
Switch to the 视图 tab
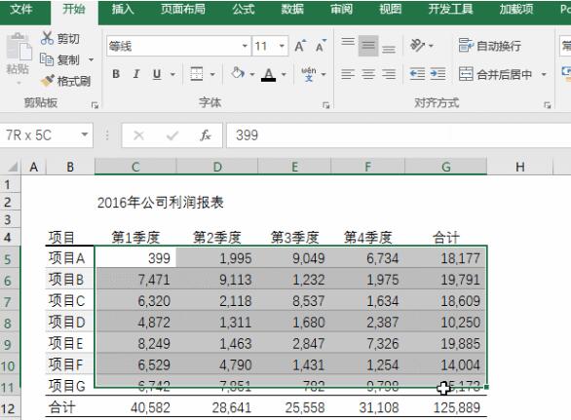(391, 9)
